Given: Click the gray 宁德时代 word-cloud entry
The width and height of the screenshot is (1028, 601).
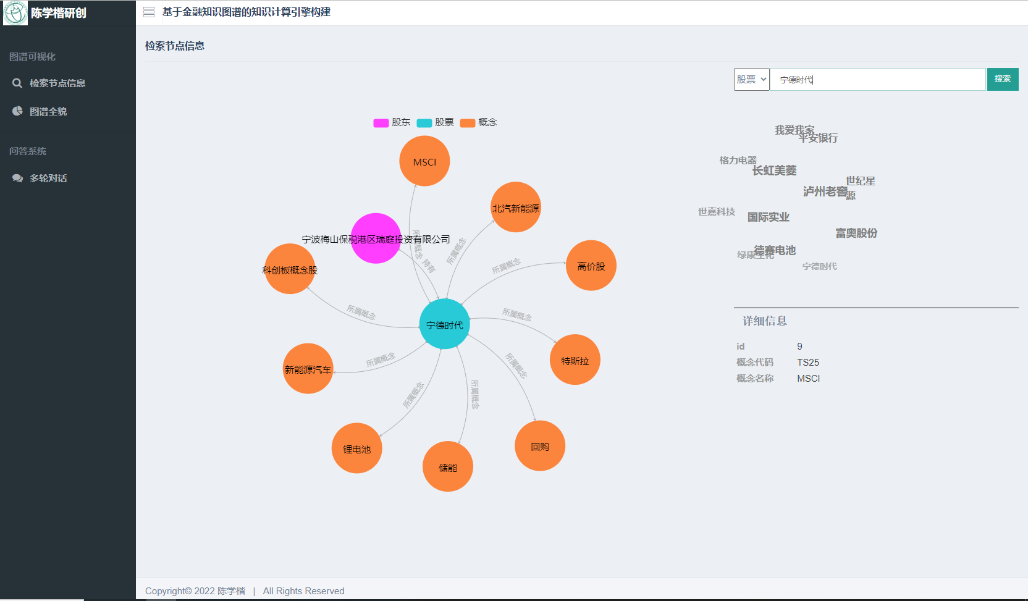Looking at the screenshot, I should (820, 266).
